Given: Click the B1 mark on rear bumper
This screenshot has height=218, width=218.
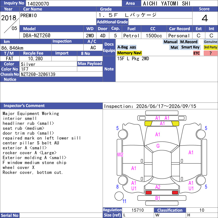Looking at the screenshot, I should click(x=158, y=198).
